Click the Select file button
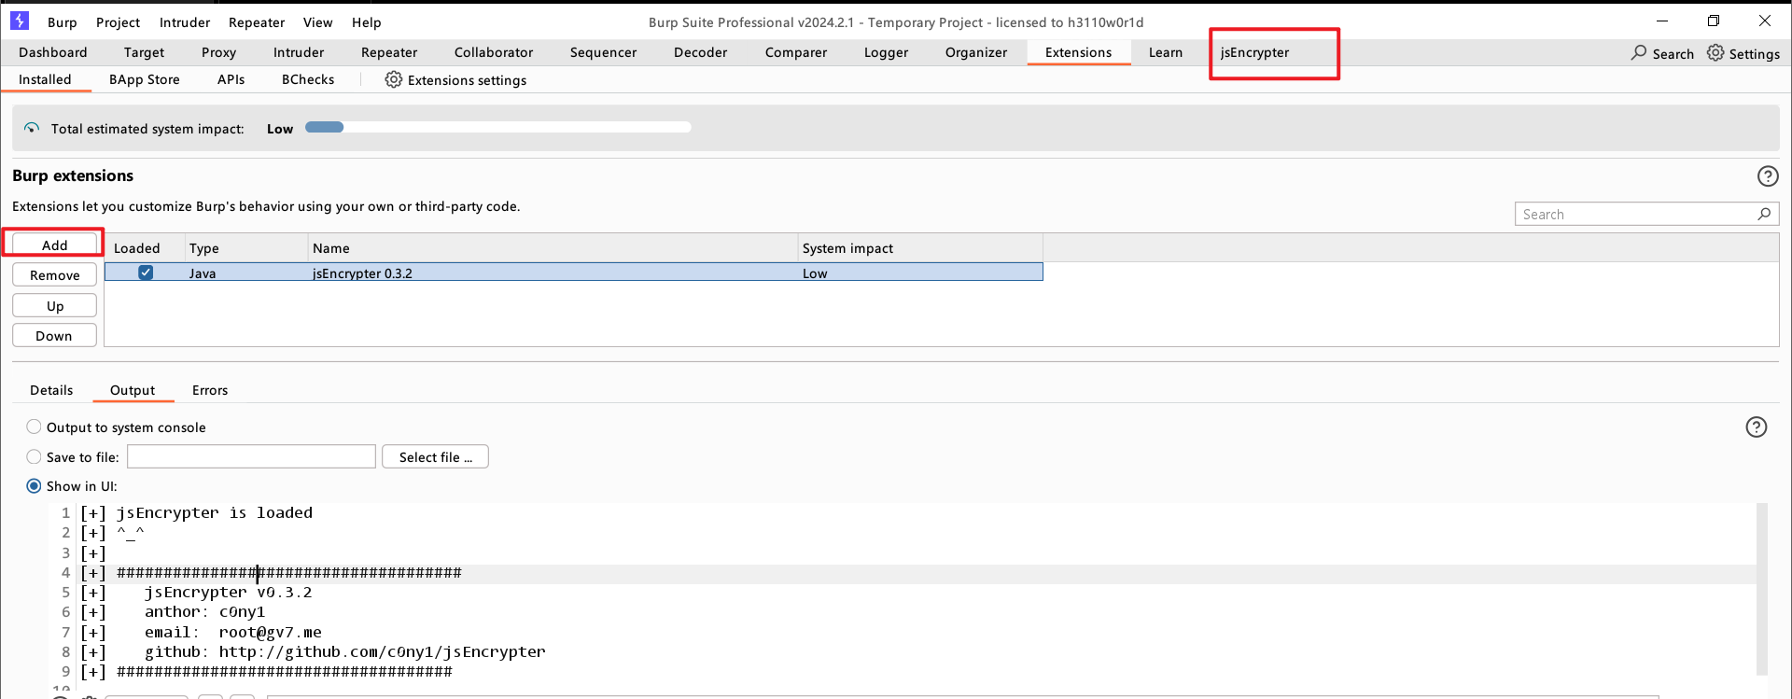This screenshot has width=1792, height=699. [435, 456]
